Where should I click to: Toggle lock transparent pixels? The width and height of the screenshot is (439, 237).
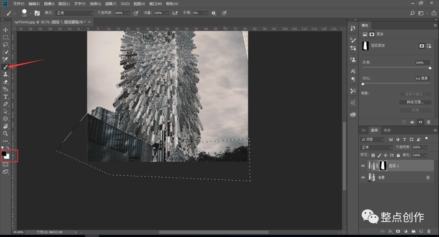373,155
